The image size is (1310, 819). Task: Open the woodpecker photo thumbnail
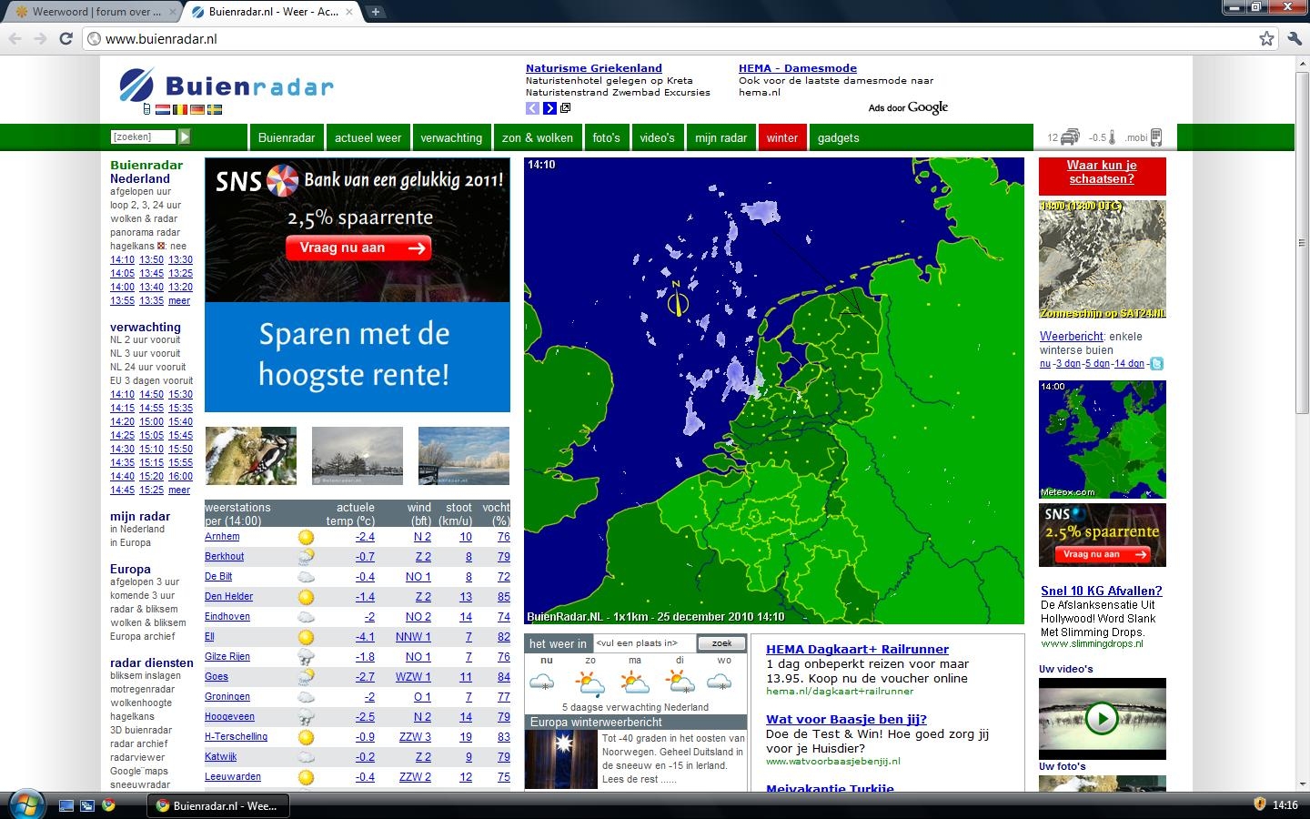pos(251,456)
